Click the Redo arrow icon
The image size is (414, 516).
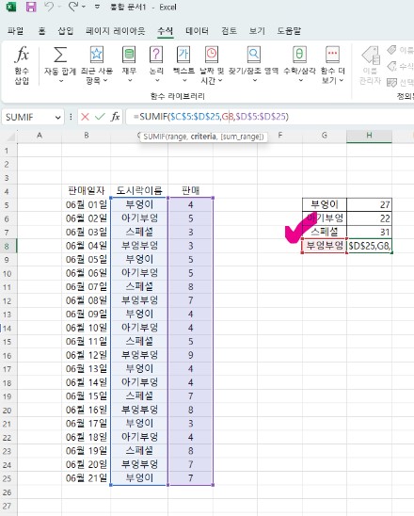[x=73, y=7]
